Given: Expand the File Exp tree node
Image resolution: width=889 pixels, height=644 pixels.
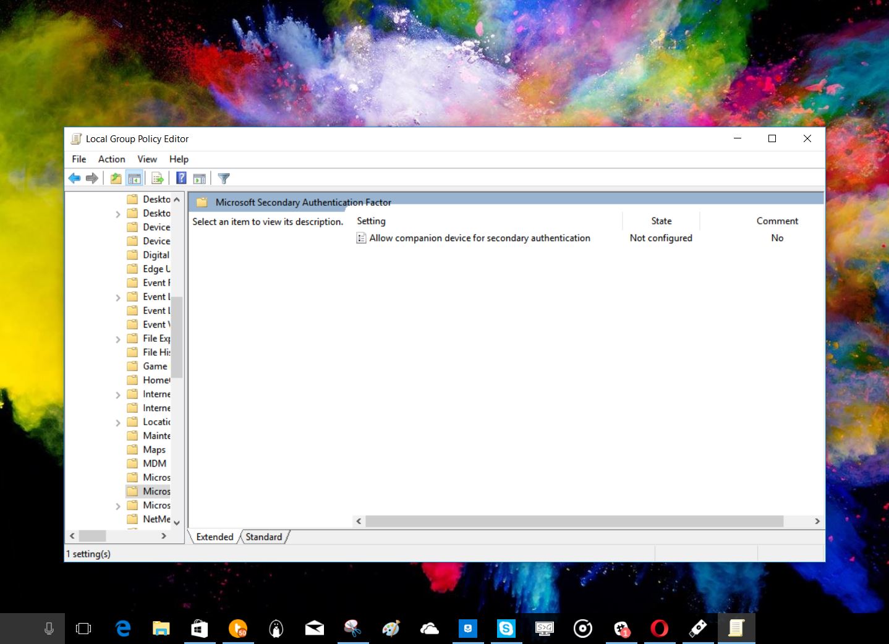Looking at the screenshot, I should pyautogui.click(x=118, y=339).
